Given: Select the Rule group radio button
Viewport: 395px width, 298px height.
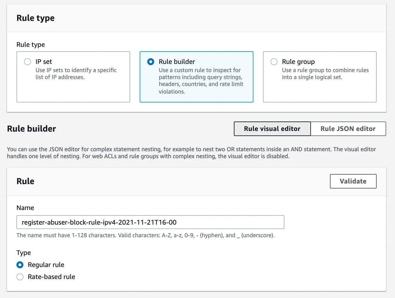Looking at the screenshot, I should coord(274,62).
